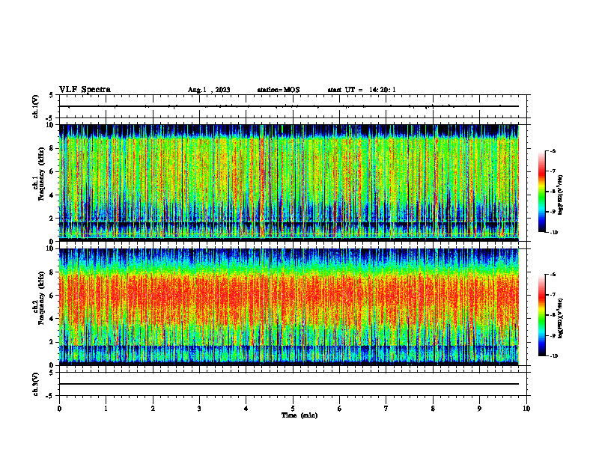Click the "ch.3(V)" axis label
Image resolution: width=593 pixels, height=458 pixels.
36,384
